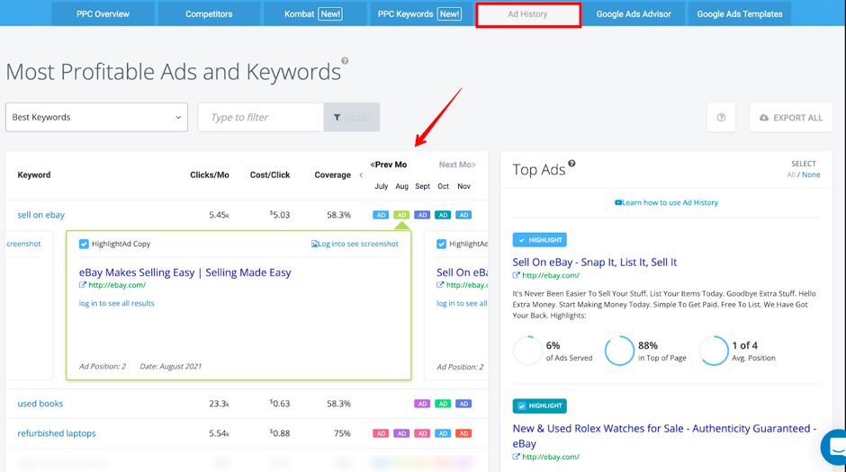This screenshot has height=472, width=846.
Task: Select purple AD badge for used books
Action: pyautogui.click(x=422, y=404)
